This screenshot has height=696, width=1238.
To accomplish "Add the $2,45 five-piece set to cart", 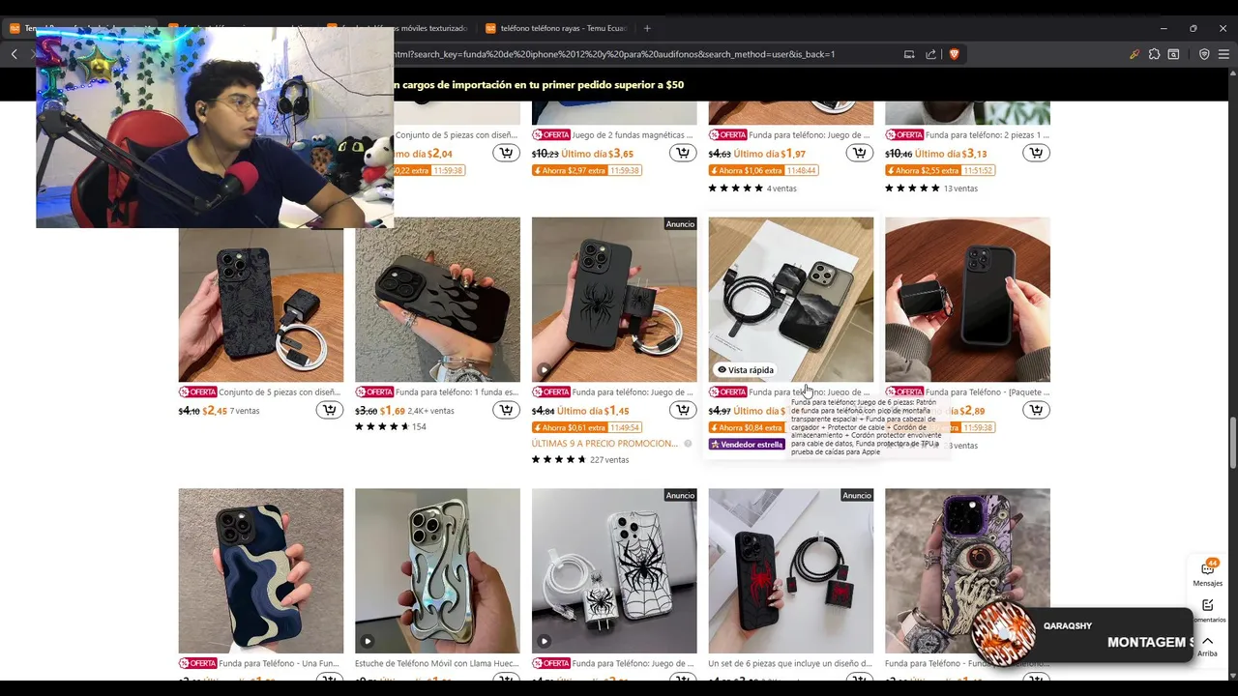I will click(x=330, y=411).
